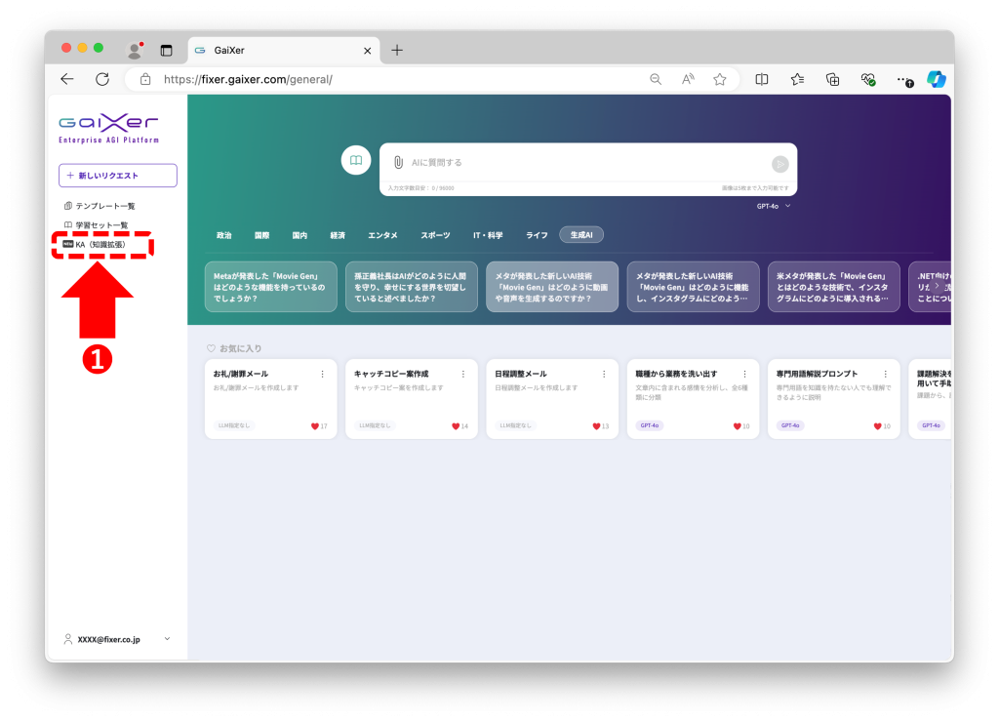The image size is (999, 722).
Task: Click the browser refresh icon
Action: (102, 79)
